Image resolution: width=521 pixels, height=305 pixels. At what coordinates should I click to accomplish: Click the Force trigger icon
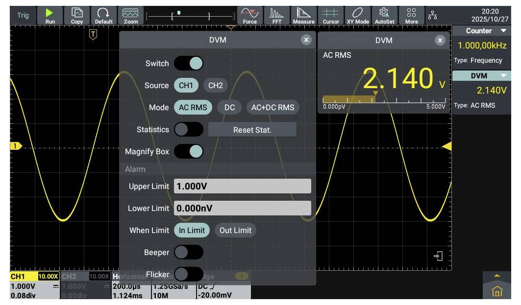249,15
